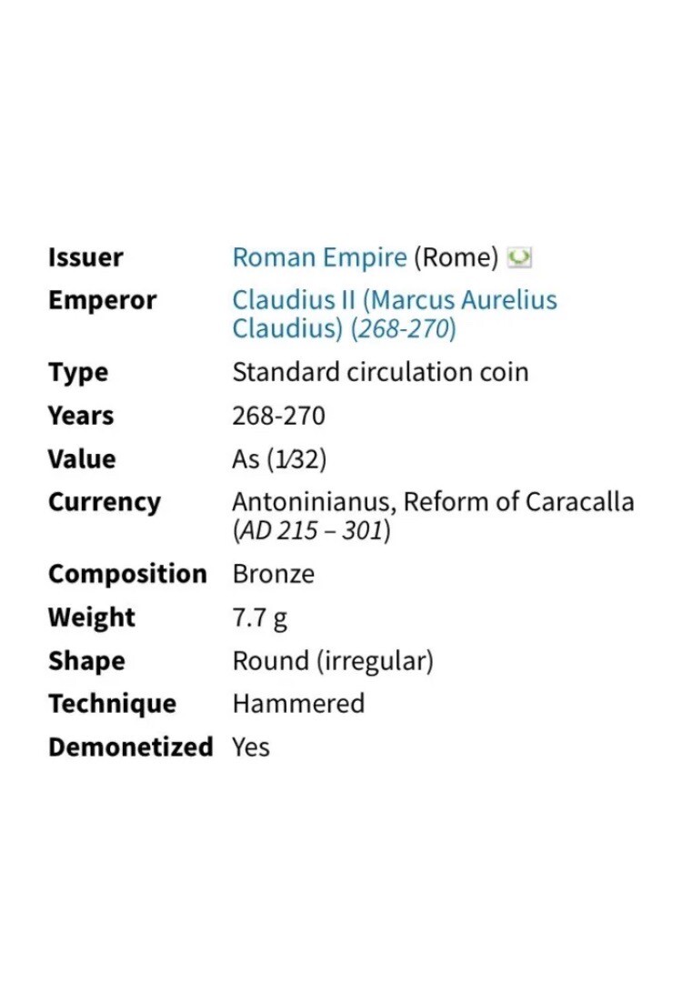This screenshot has width=682, height=994.
Task: Select the Type field label
Action: (x=78, y=373)
